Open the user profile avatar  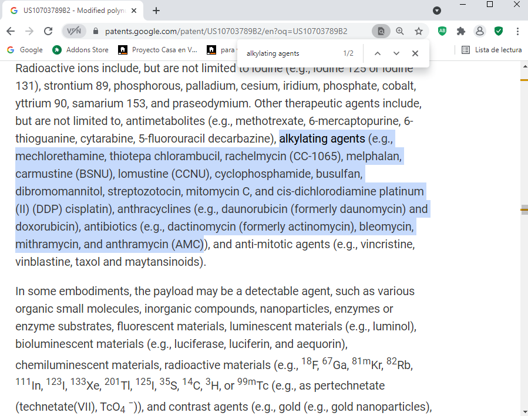click(480, 31)
